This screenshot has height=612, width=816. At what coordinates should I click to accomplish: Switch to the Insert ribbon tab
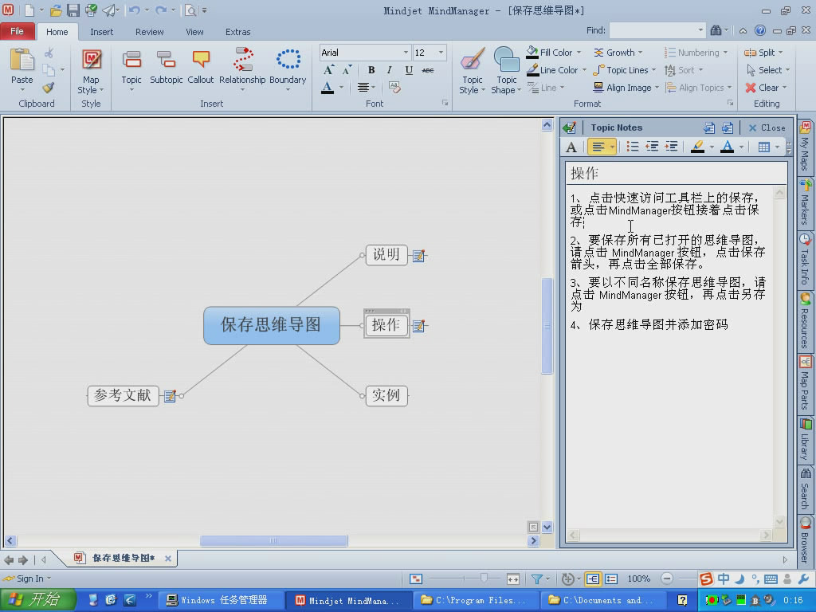tap(101, 32)
